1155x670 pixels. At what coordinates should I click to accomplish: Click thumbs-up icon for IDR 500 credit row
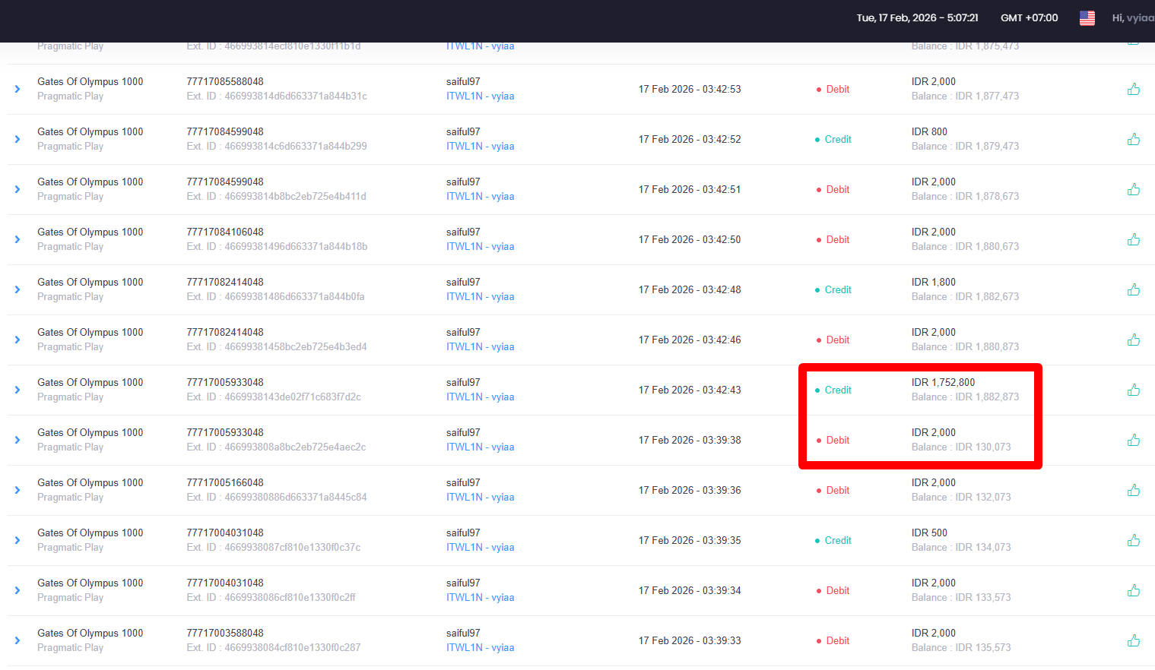pos(1133,540)
